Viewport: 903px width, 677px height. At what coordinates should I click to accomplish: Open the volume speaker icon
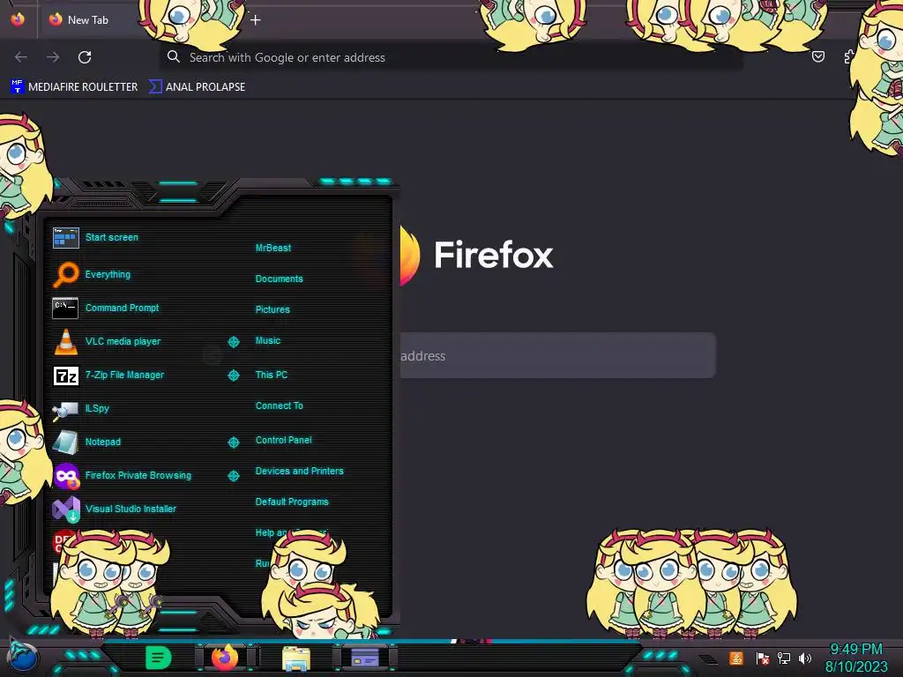pyautogui.click(x=804, y=658)
